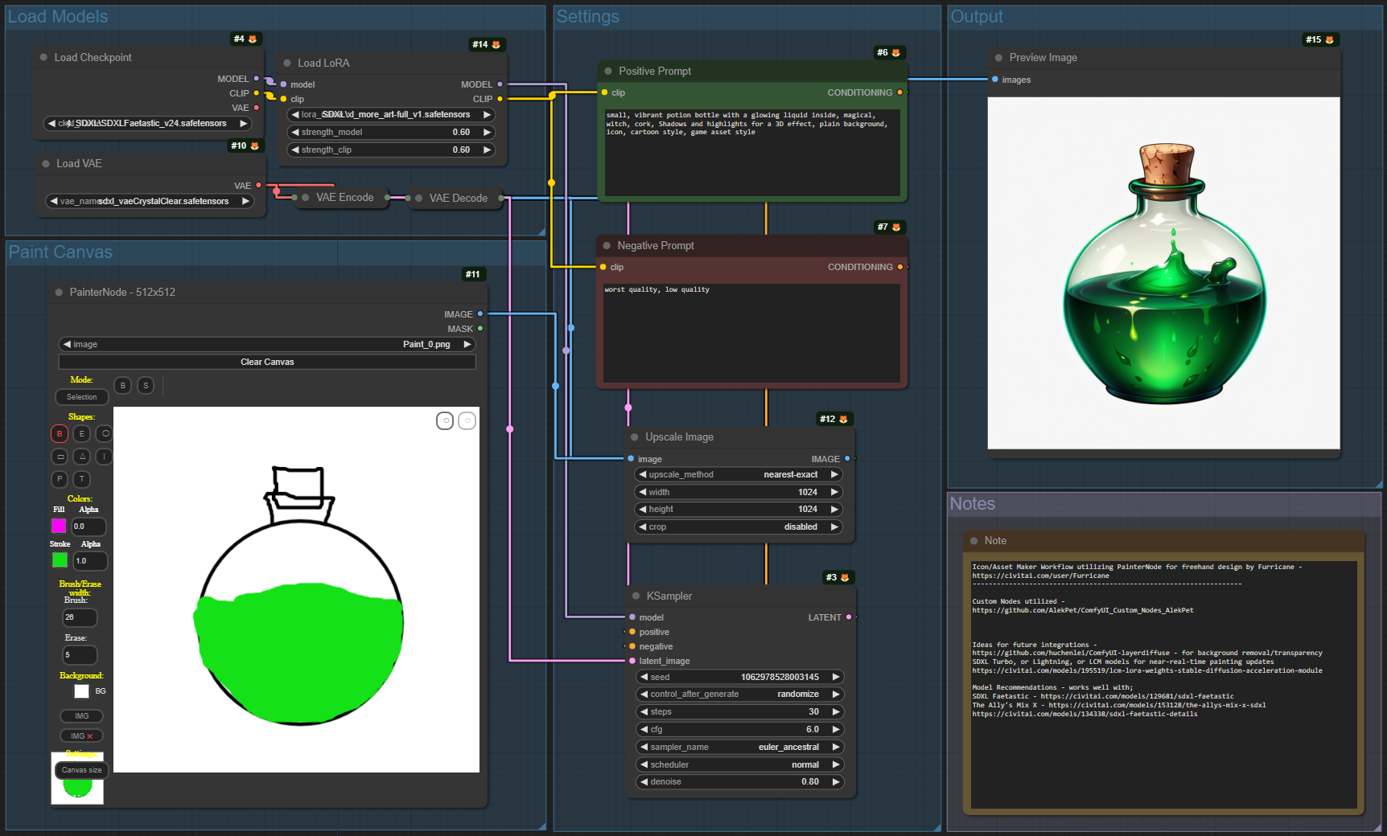Screen dimensions: 1387x836
Task: Select the rectangle shape tool
Action: click(x=60, y=457)
